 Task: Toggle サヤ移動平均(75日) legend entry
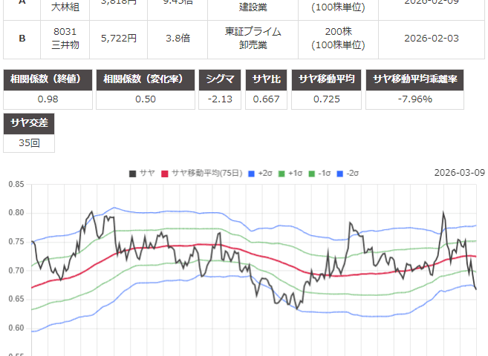[197, 173]
